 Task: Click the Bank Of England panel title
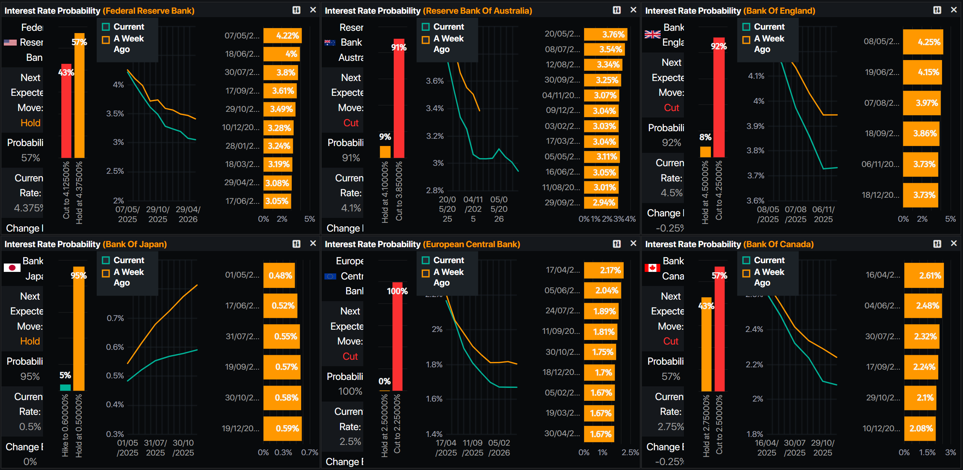click(x=730, y=11)
